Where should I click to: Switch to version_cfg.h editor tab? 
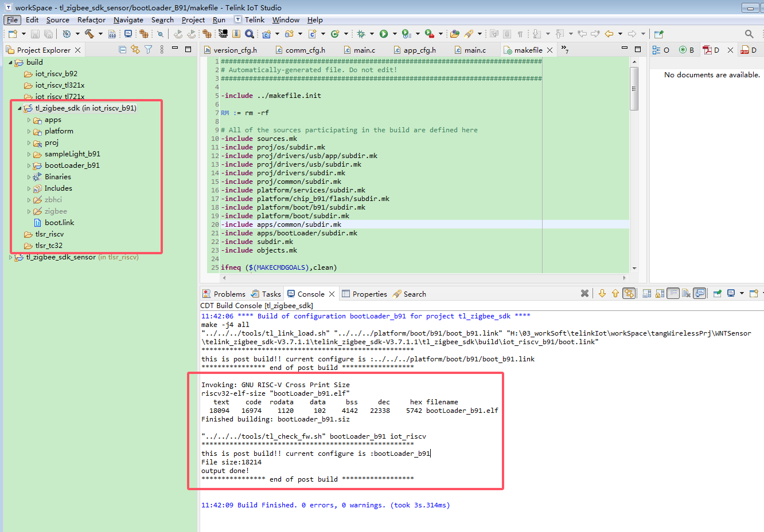pyautogui.click(x=231, y=50)
